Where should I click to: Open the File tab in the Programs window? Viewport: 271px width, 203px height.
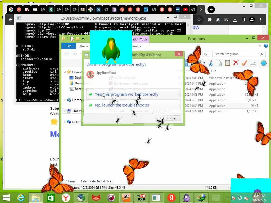coord(69,46)
